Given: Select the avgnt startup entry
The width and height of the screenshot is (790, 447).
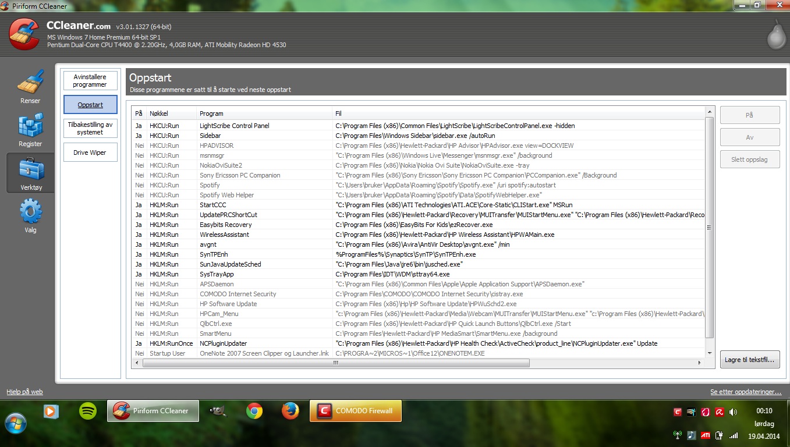Looking at the screenshot, I should 419,244.
